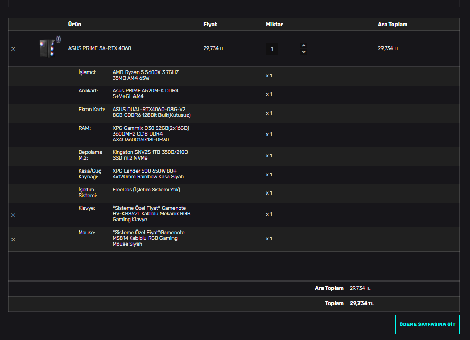470x340 pixels.
Task: Click the x 1 quantity in Klavye row
Action: 269,214
